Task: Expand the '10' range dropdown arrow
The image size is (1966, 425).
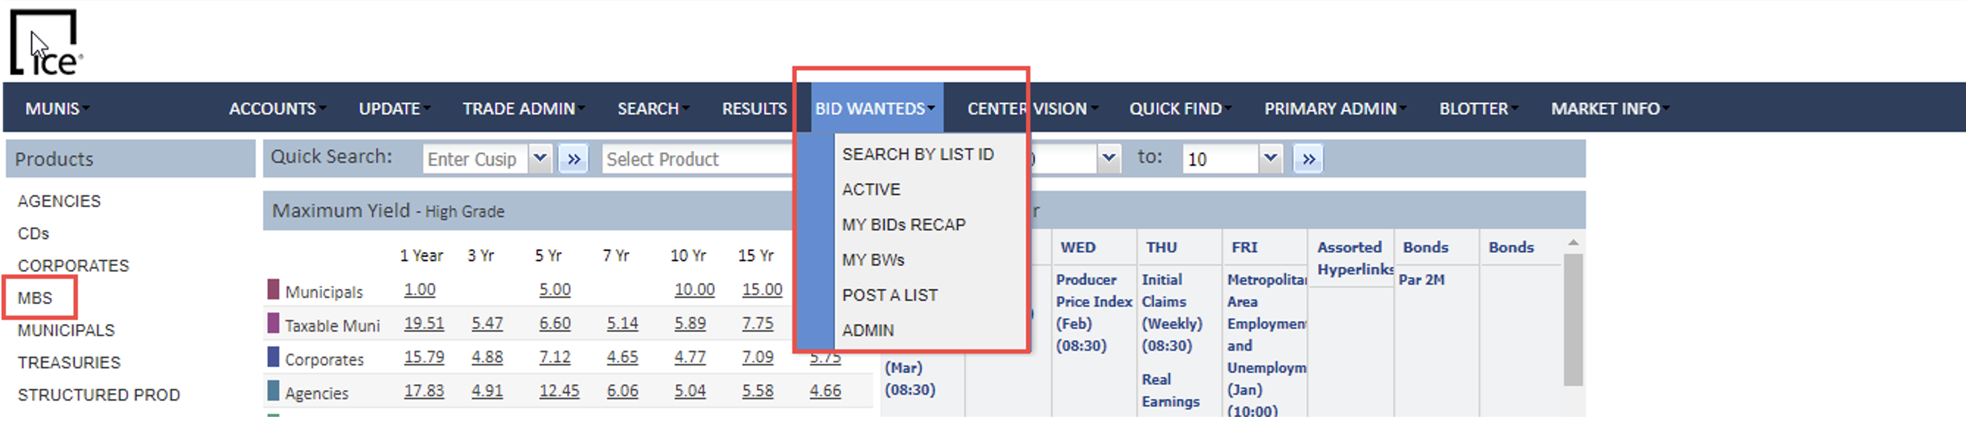Action: click(x=1270, y=159)
